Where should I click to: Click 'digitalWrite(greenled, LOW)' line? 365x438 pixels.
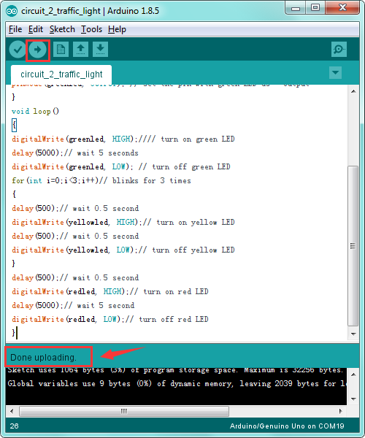[121, 166]
